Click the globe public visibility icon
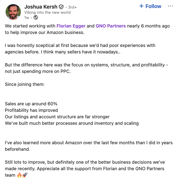 click(36, 17)
